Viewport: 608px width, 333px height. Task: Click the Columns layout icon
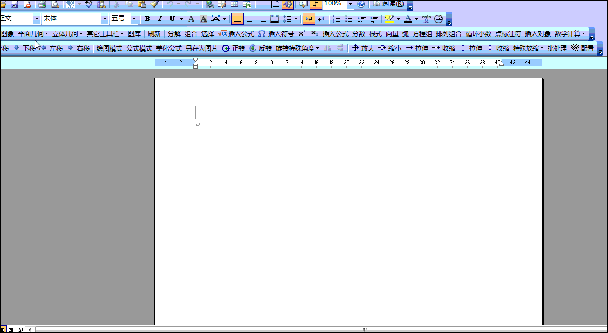263,4
